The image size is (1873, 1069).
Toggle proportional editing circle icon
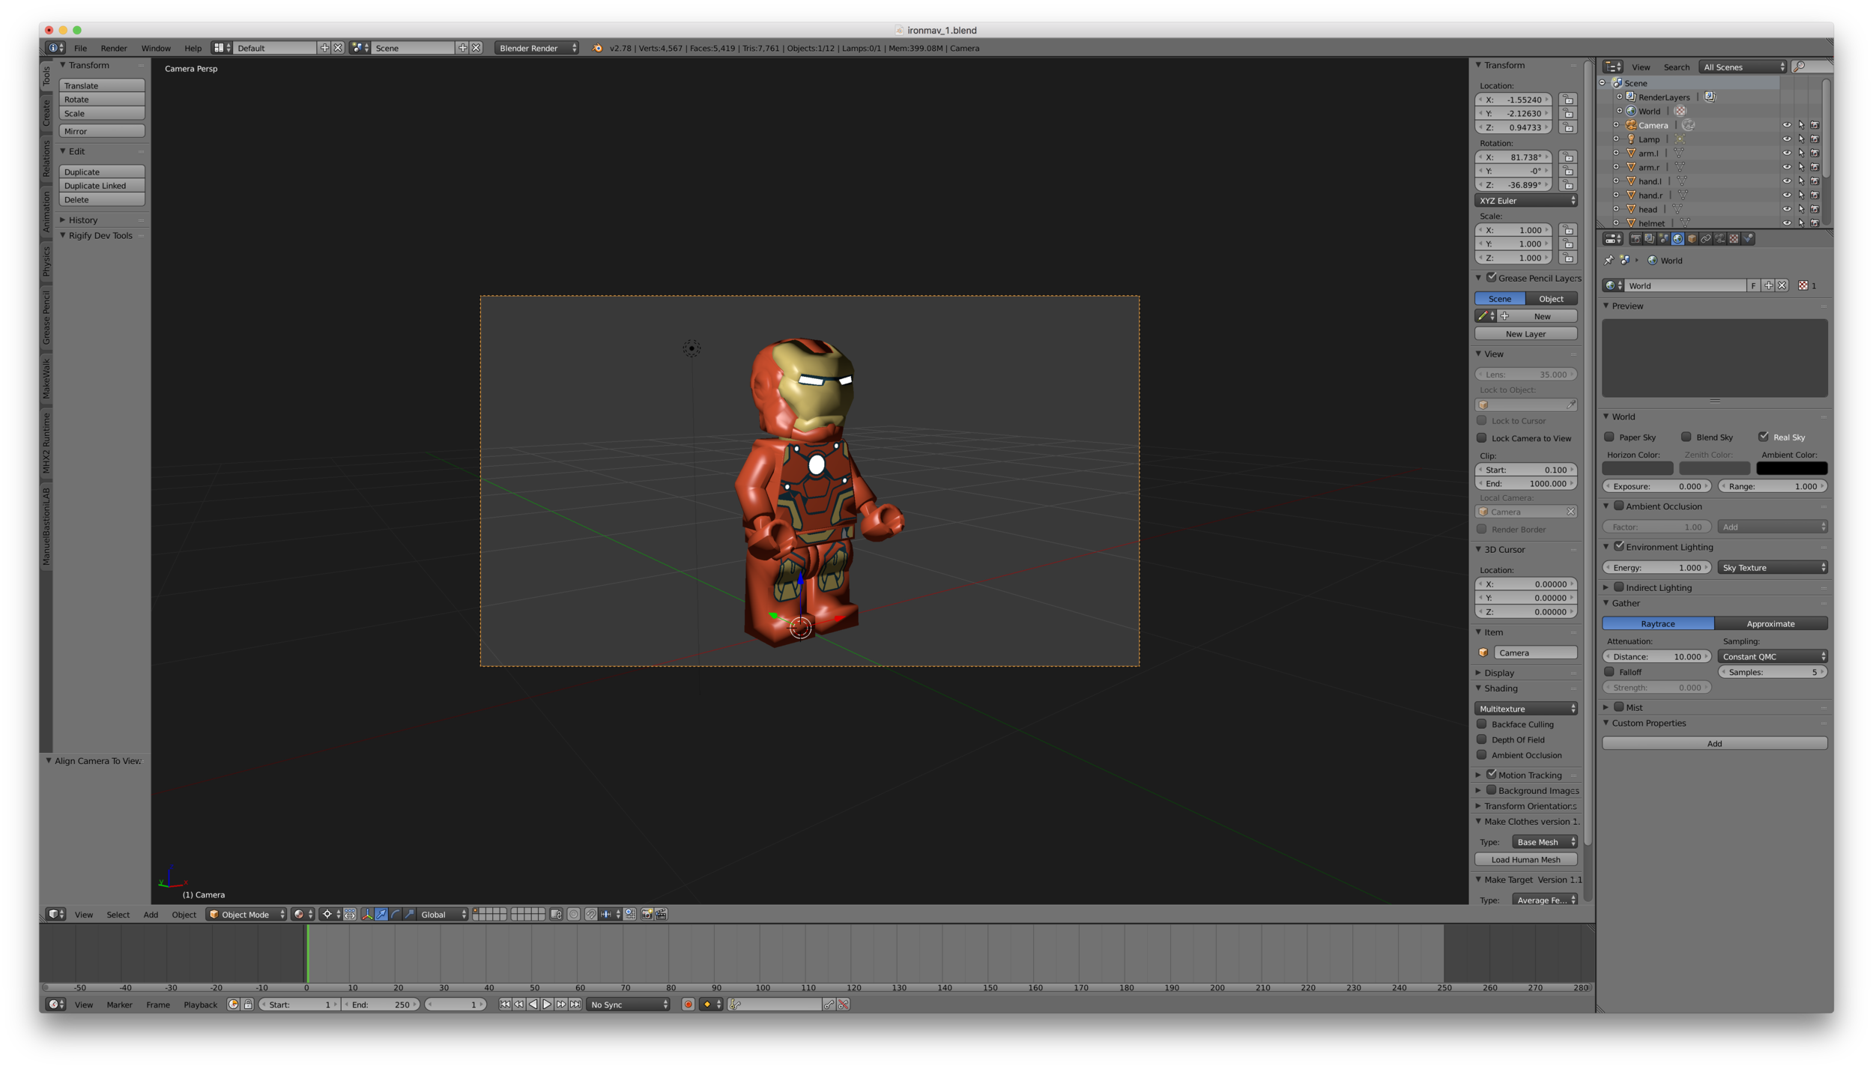tap(573, 914)
